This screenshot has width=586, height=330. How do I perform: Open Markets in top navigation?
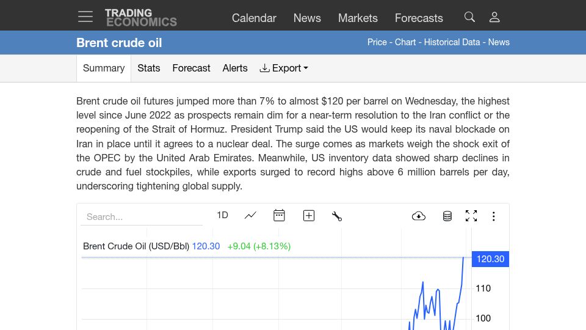pyautogui.click(x=358, y=18)
